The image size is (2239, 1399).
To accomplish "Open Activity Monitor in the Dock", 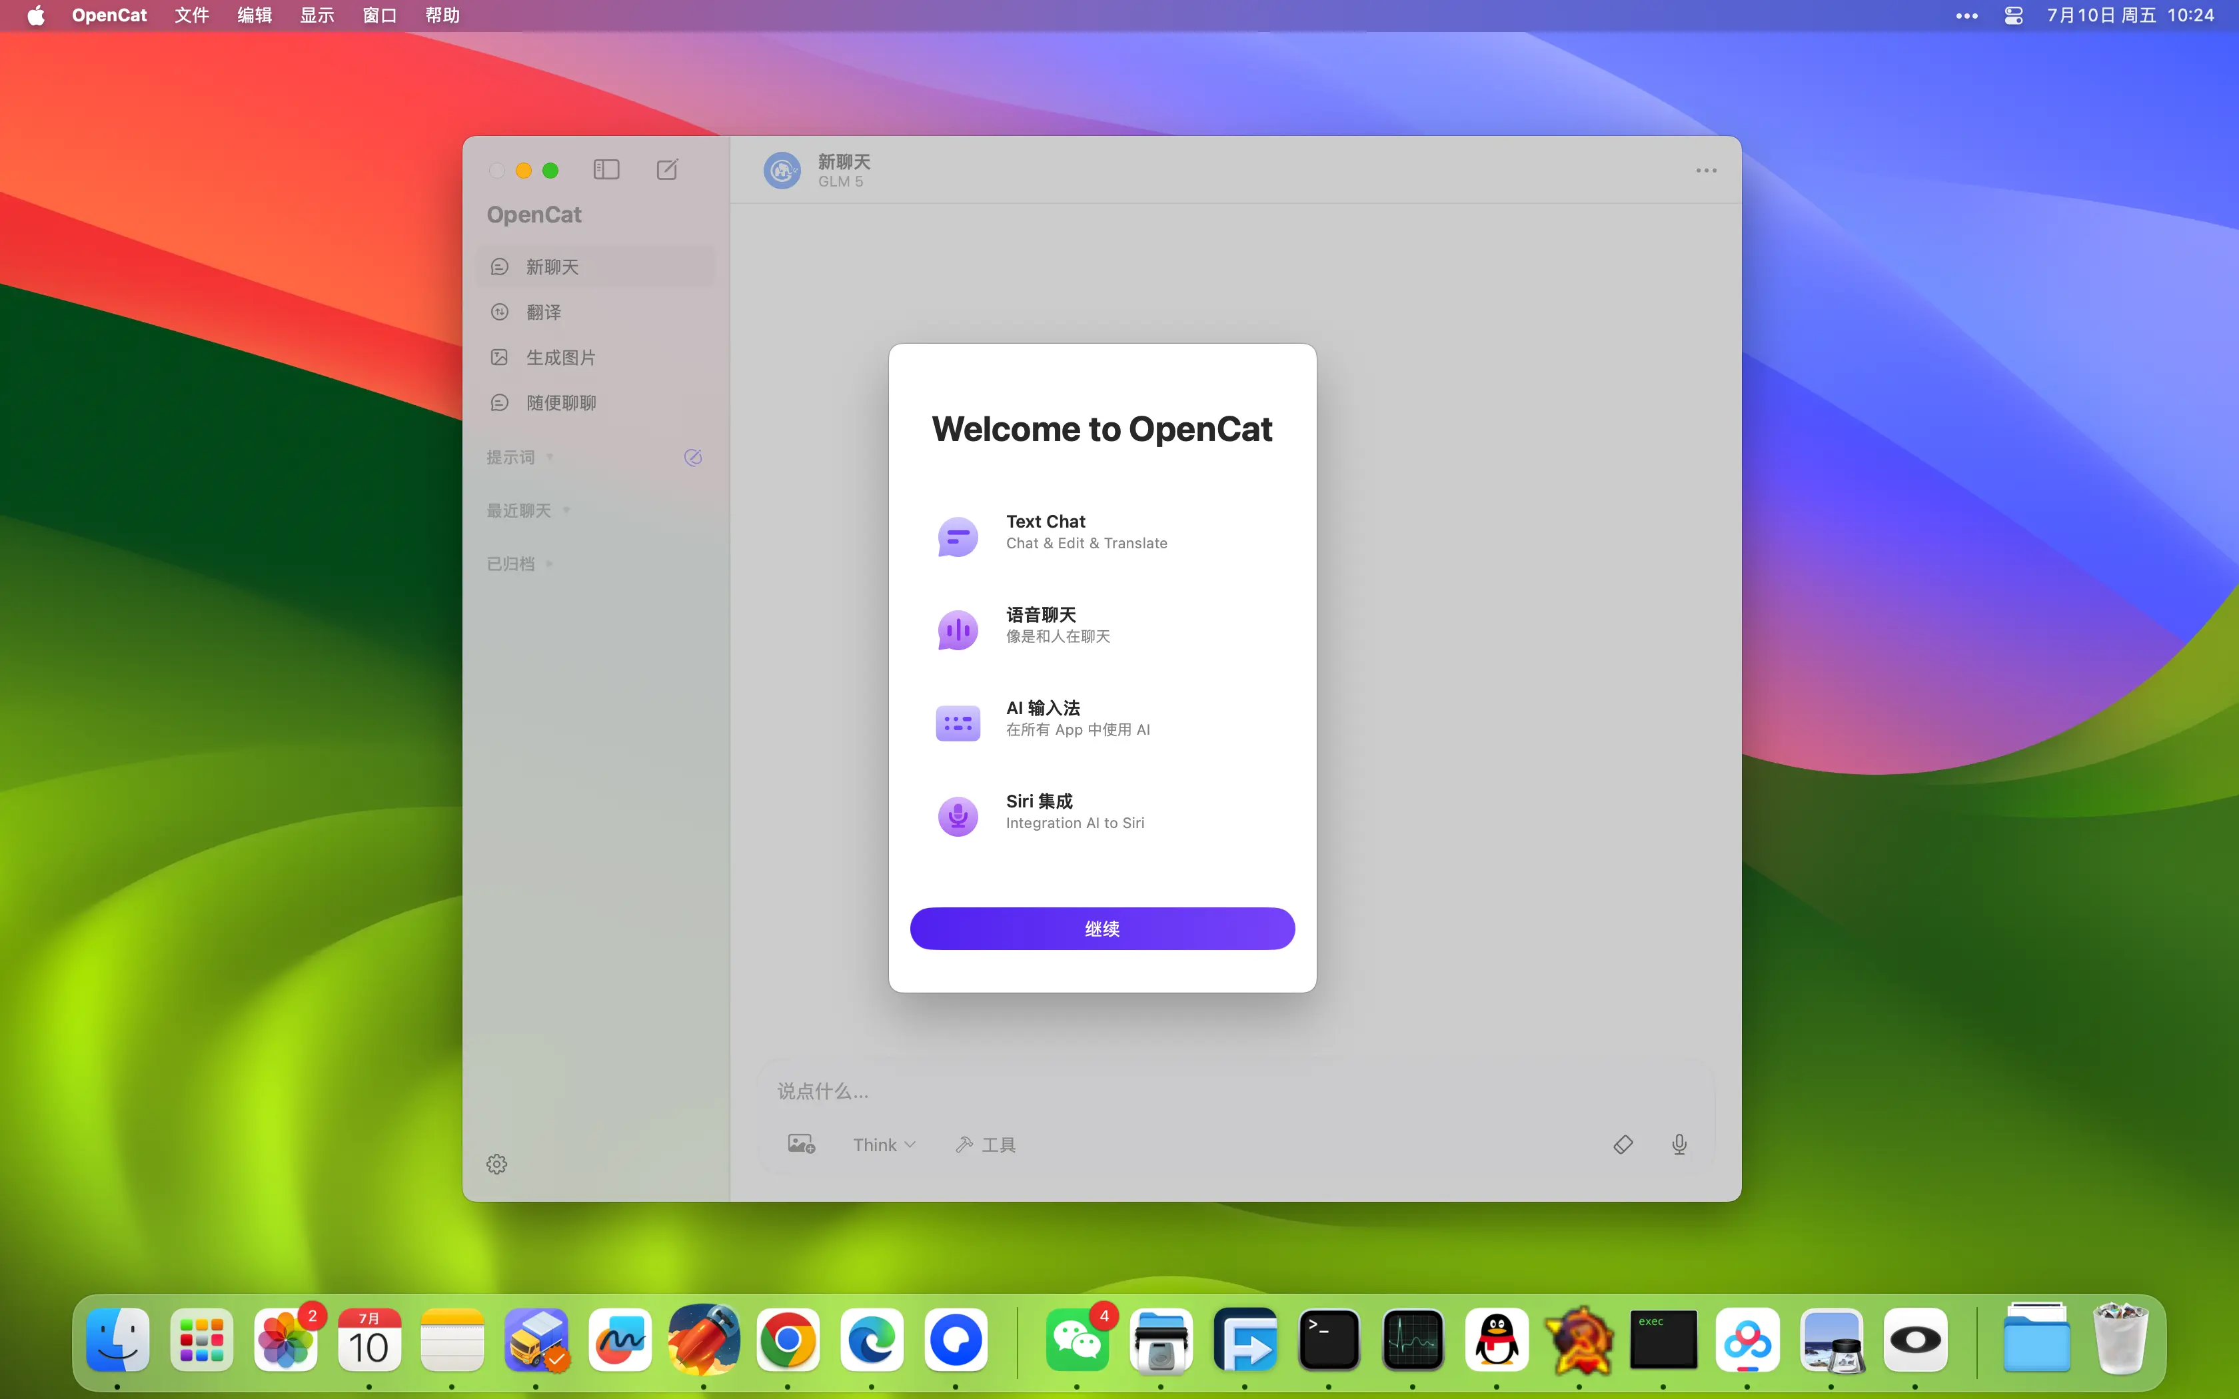I will coord(1413,1340).
